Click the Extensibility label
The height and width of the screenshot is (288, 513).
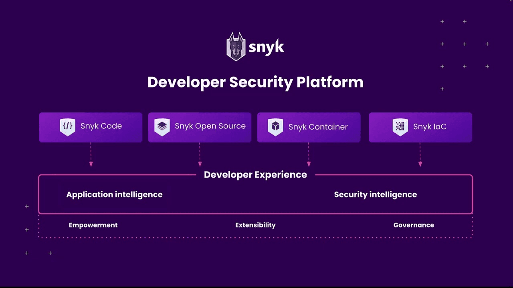(x=255, y=225)
